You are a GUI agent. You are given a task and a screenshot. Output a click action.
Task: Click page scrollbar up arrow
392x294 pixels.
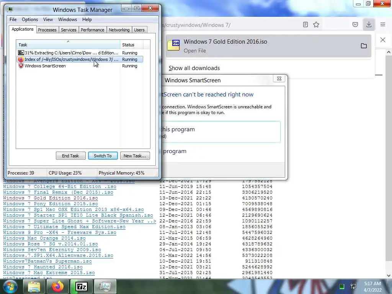click(389, 52)
